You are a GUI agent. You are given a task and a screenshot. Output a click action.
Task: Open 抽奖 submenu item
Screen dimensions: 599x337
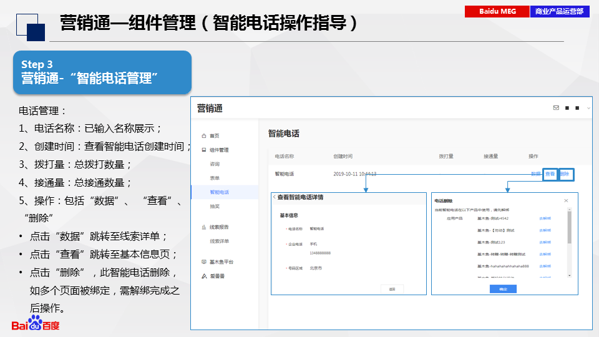point(214,207)
